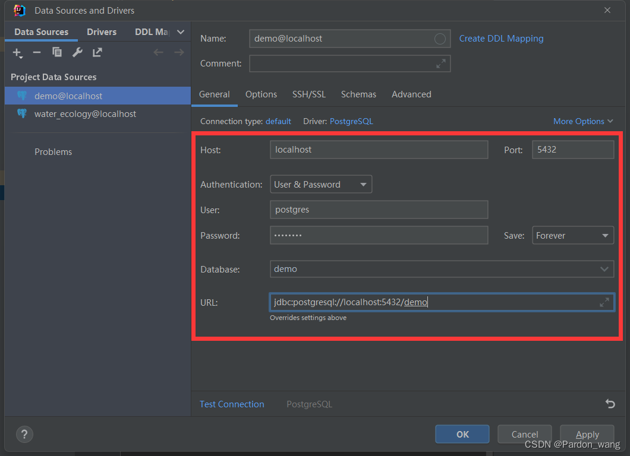Click the Add data source plus icon
This screenshot has width=630, height=456.
point(17,53)
